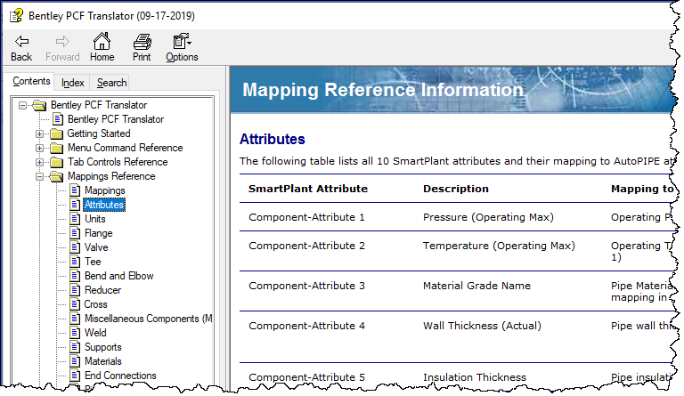684x396 pixels.
Task: Click the Cross topic page icon
Action: coord(75,304)
